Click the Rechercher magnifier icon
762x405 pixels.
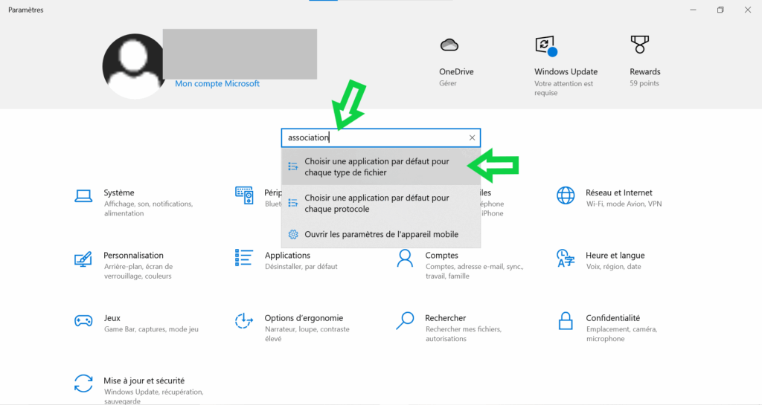[x=405, y=321]
